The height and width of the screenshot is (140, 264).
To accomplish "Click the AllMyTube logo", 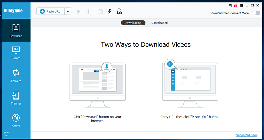I will (13, 11).
